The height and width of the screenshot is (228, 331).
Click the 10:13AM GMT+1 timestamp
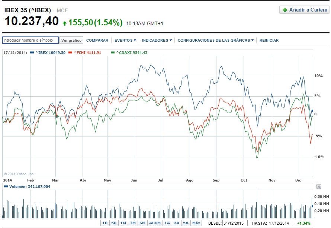(x=145, y=23)
